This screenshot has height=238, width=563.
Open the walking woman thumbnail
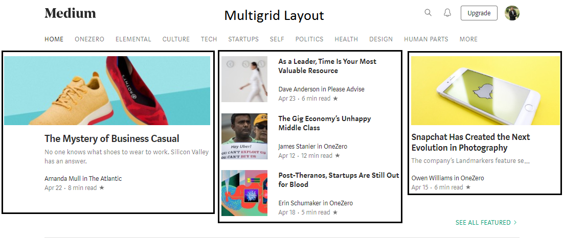click(x=244, y=79)
